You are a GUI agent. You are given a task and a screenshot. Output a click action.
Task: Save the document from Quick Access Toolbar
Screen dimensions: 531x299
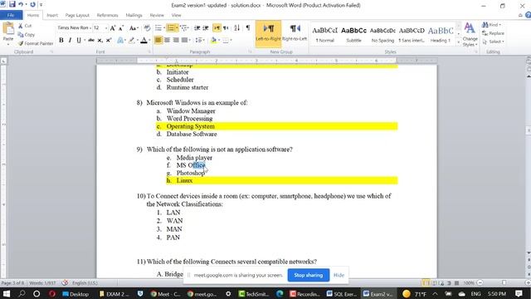tap(12, 4)
